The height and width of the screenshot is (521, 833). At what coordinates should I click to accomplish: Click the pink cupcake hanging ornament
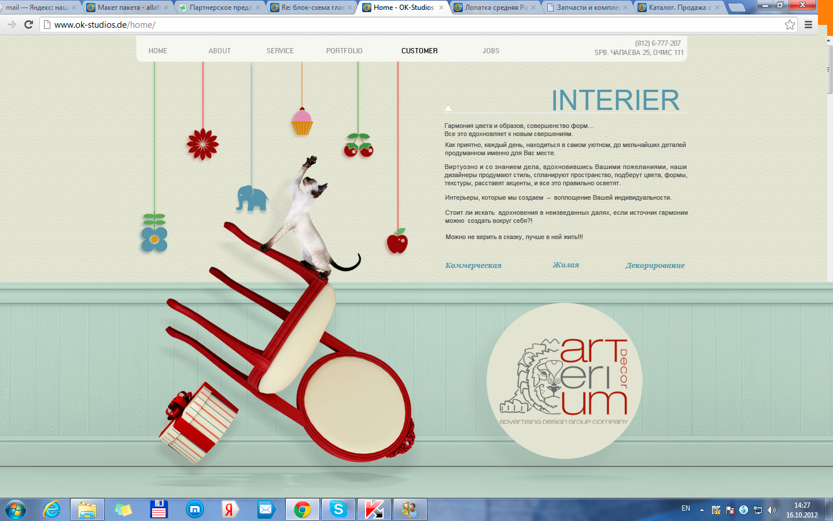[302, 122]
